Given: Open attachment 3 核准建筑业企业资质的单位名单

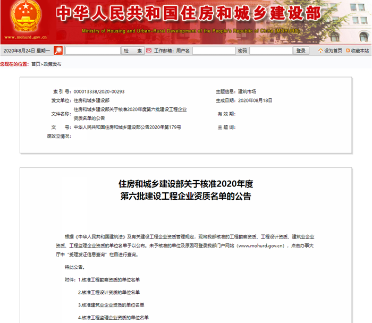Looking at the screenshot, I should (111, 305).
